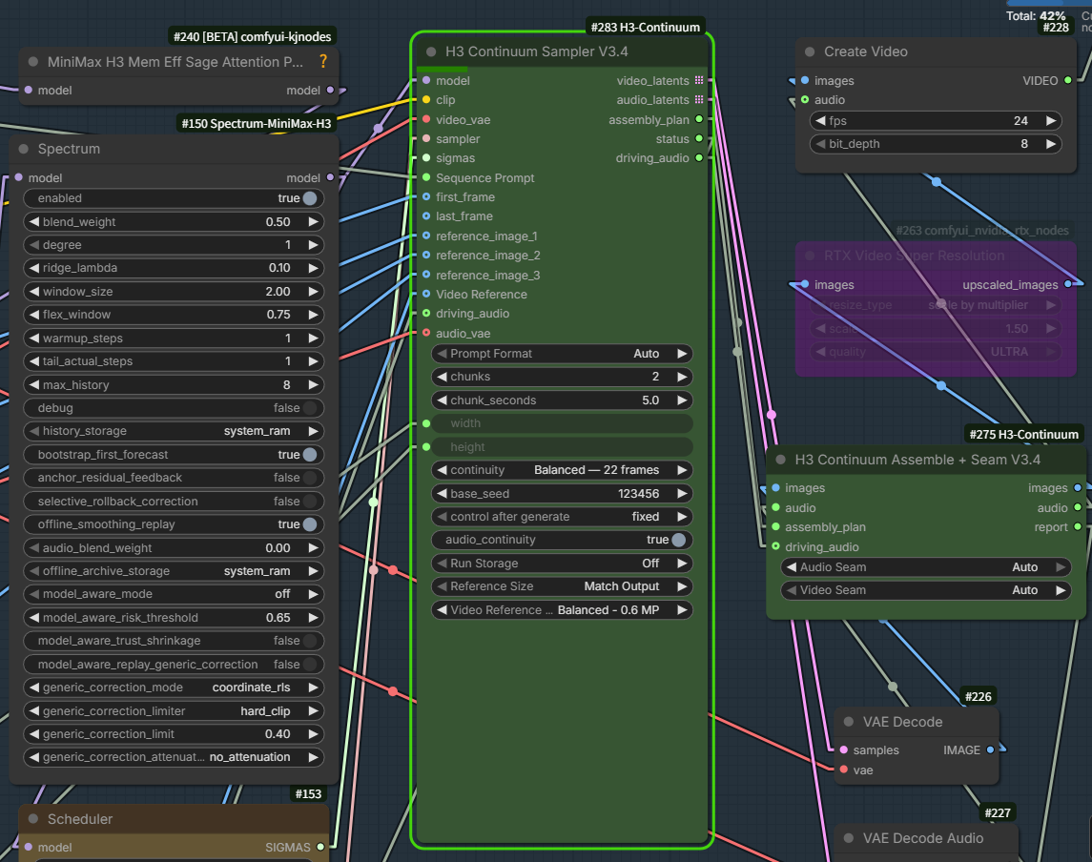This screenshot has width=1092, height=862.
Task: Click the clip input socket on Sampler
Action: click(426, 100)
